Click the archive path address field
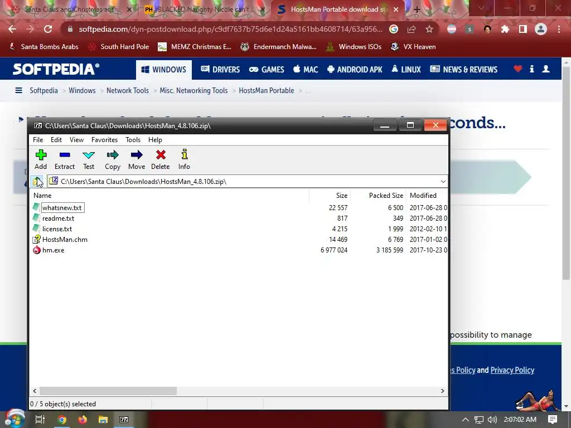 (244, 181)
